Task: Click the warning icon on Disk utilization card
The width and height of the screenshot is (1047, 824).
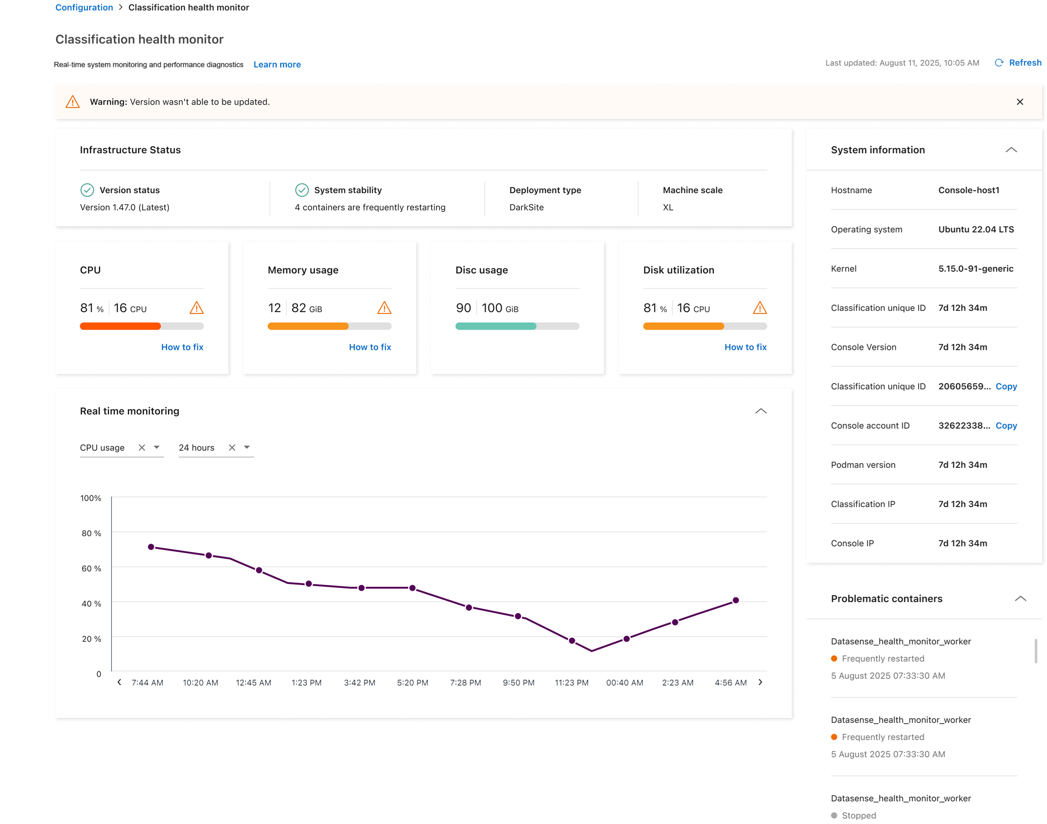Action: tap(760, 307)
